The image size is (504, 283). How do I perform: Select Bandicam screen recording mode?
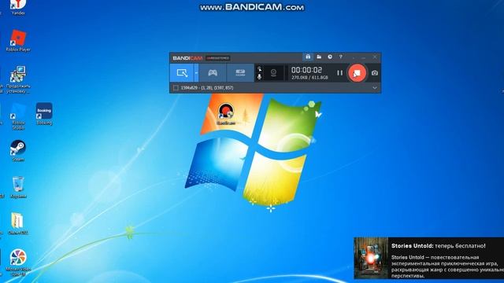click(182, 73)
